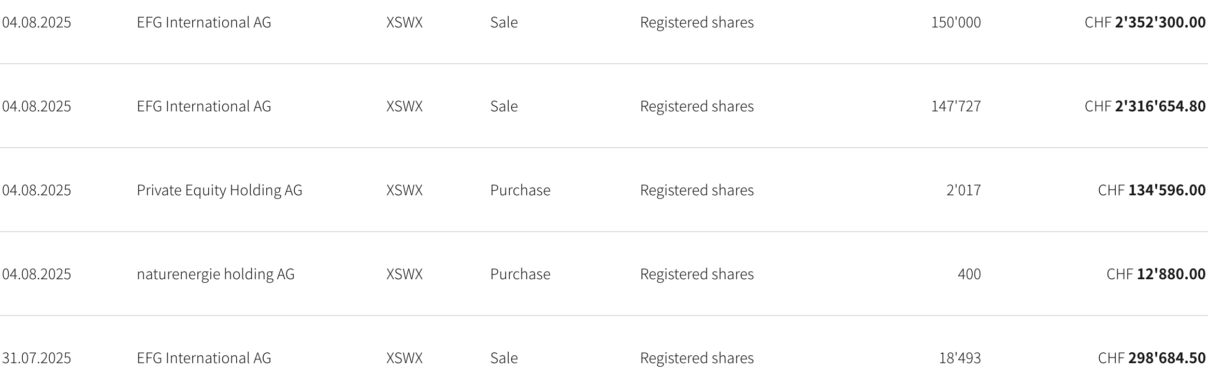Screen dimensions: 1208x373
Task: Click the 18'493 shares quantity
Action: pos(960,358)
